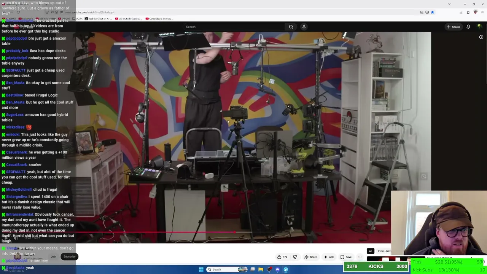Like the video with 37k likes
This screenshot has height=274, width=487.
pos(282,257)
